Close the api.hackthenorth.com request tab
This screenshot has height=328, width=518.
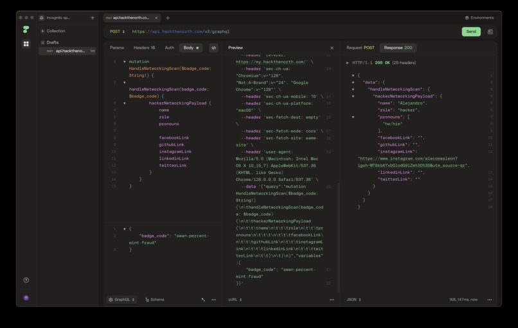click(156, 18)
